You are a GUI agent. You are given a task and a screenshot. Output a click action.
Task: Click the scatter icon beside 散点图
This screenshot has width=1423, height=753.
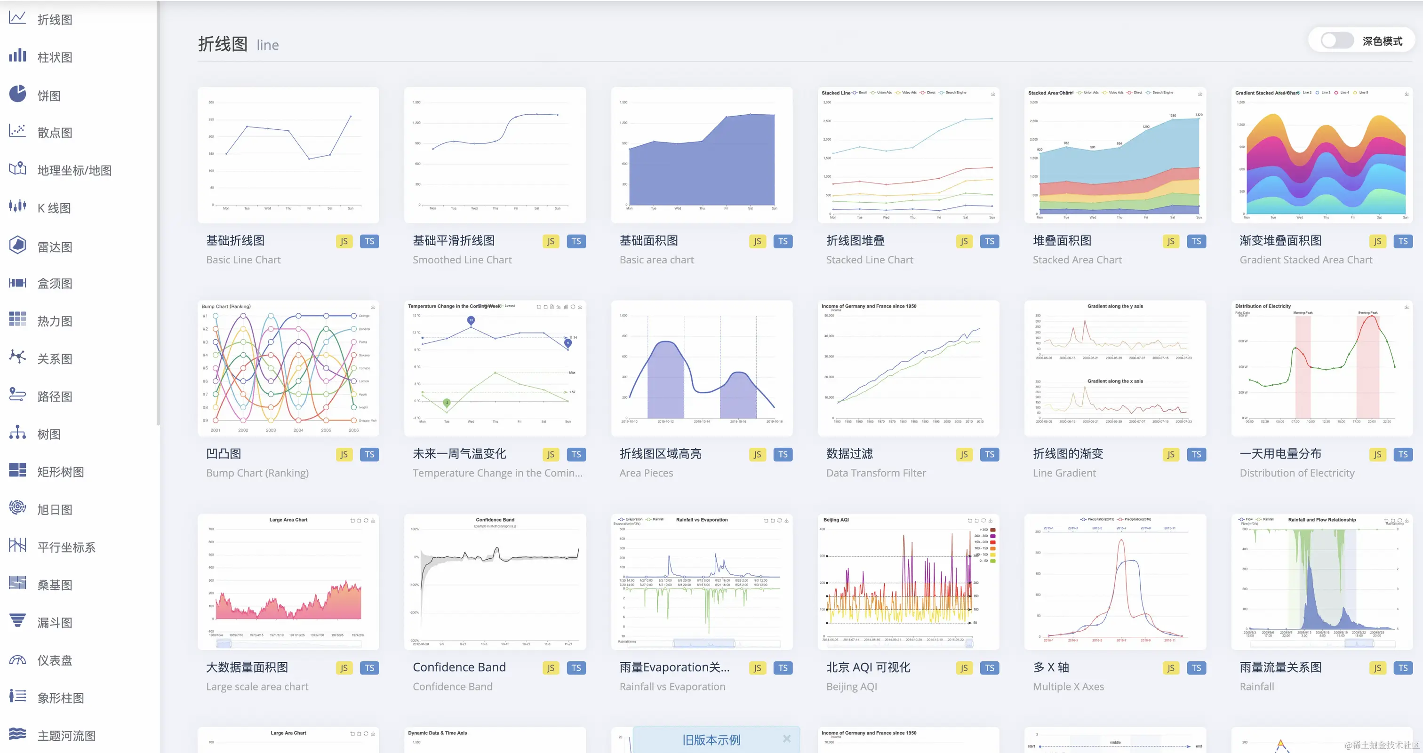tap(18, 131)
